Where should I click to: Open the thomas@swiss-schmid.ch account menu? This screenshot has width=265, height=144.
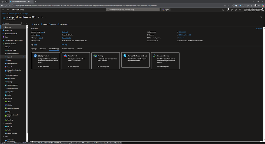(254, 10)
